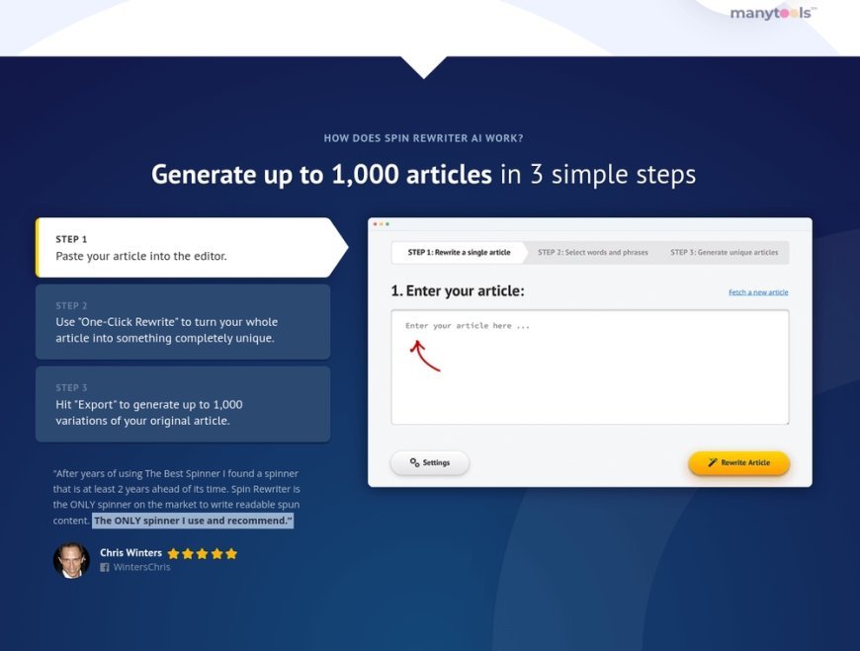Click the manytools logo

click(773, 13)
